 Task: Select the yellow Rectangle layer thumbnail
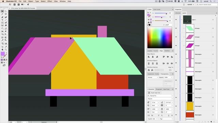tap(190, 106)
